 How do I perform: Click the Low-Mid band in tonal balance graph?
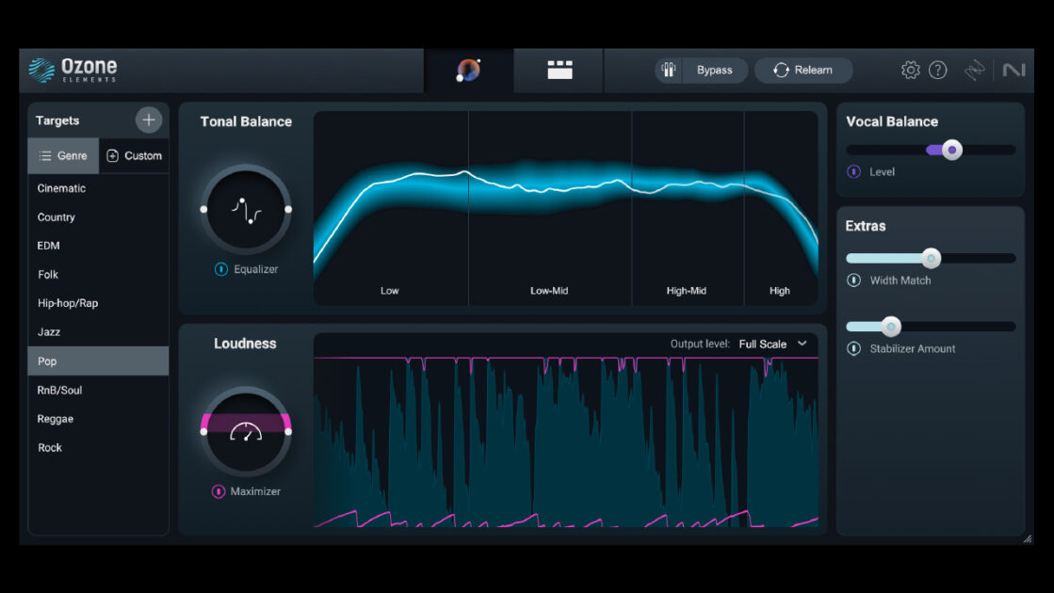(x=550, y=208)
